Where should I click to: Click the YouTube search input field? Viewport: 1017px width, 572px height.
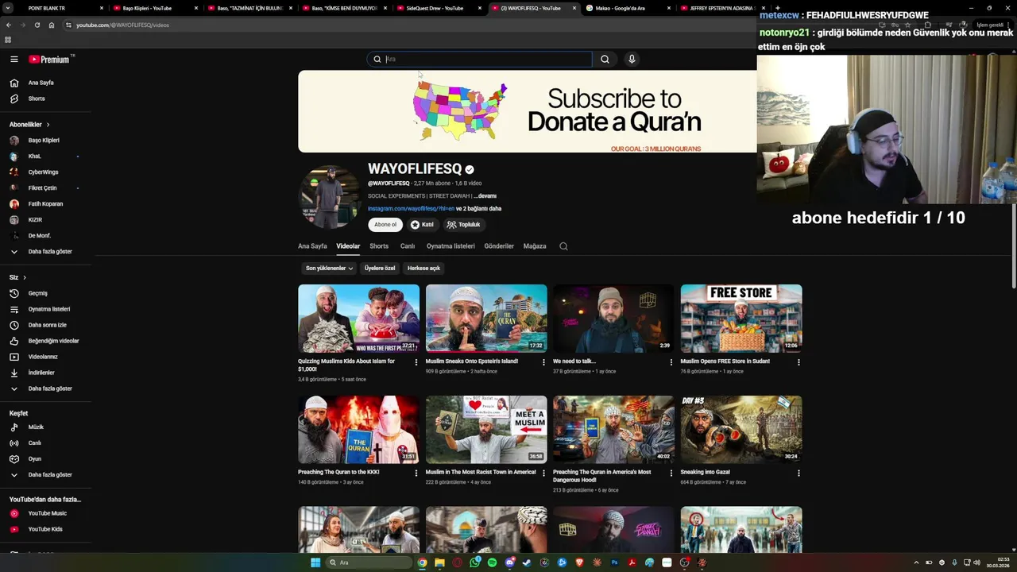(480, 59)
